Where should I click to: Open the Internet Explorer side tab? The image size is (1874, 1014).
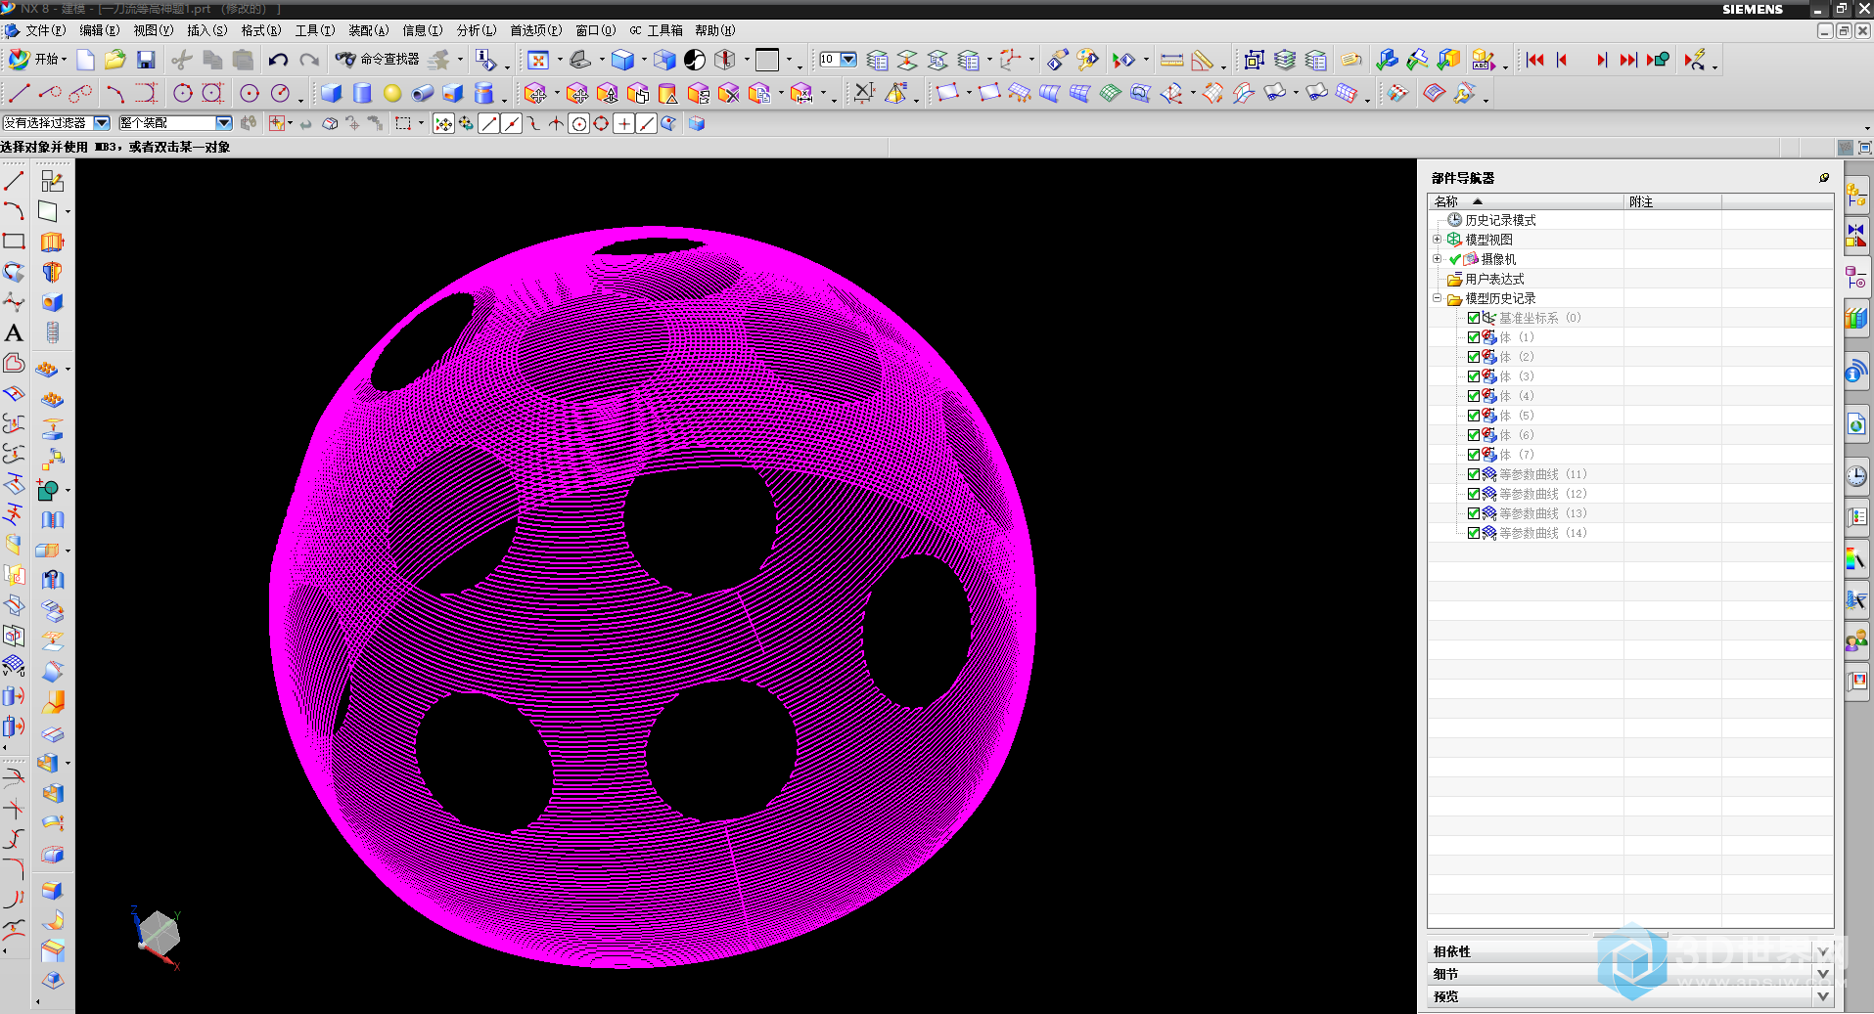coord(1856,424)
